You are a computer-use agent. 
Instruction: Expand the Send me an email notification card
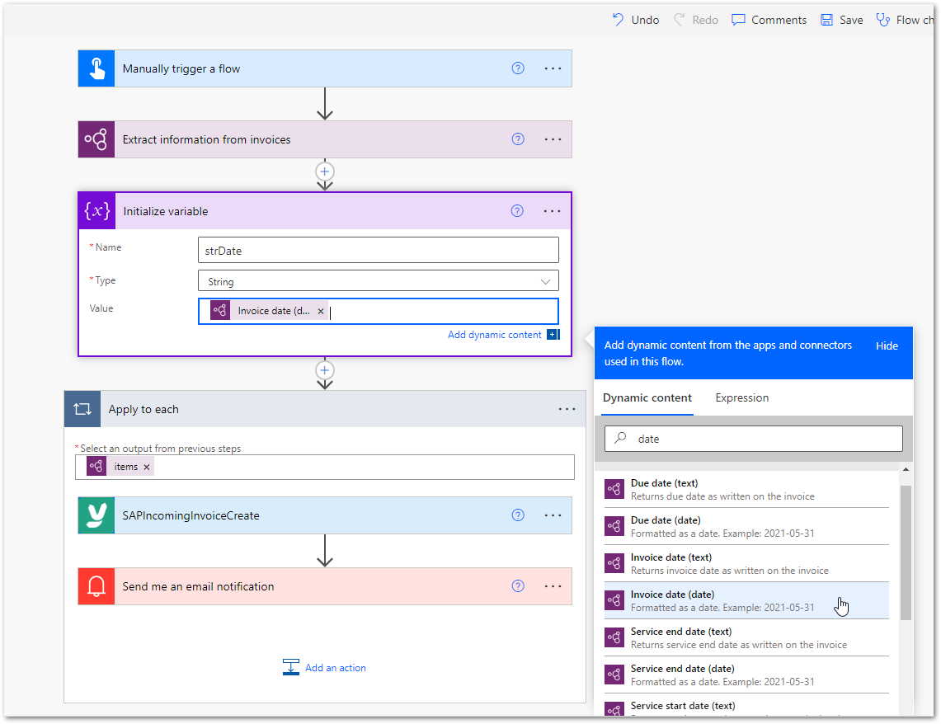325,586
